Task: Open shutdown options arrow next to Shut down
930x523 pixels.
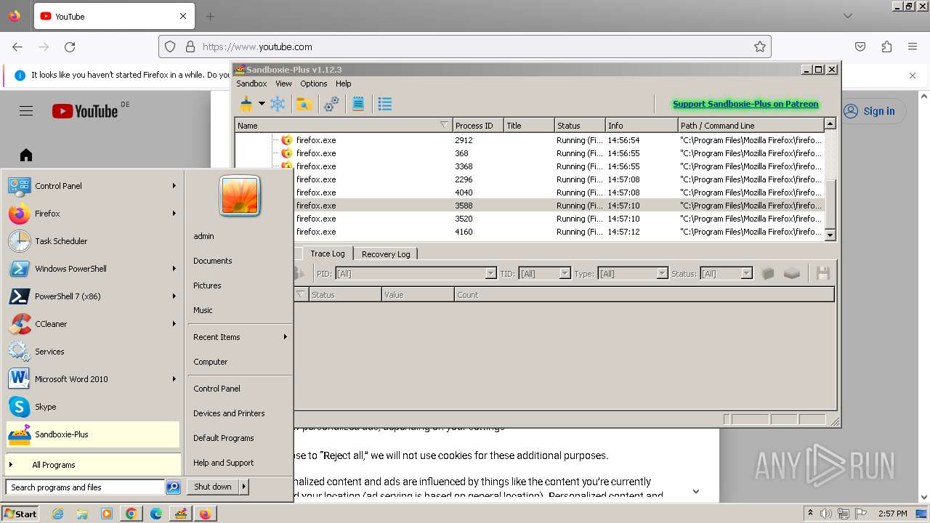Action: (244, 487)
